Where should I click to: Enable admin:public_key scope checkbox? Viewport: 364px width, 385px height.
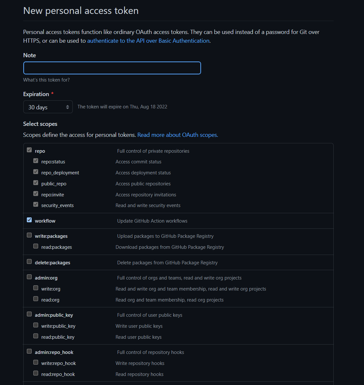(x=29, y=314)
